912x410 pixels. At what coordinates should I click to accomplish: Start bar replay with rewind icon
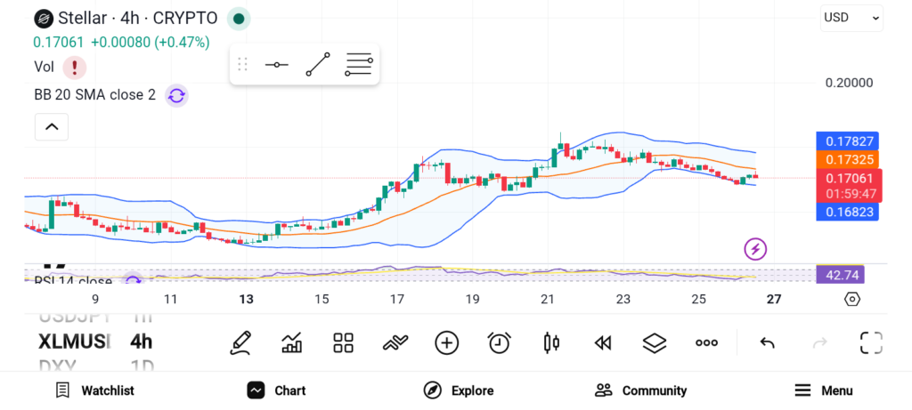pyautogui.click(x=603, y=342)
